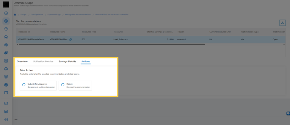Click the NA current SKU cell
Viewport: 290px width, 125px height.
point(210,39)
